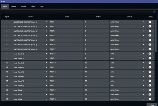
Task: Edit video name field INPUT 4
Action: click(x=66, y=36)
